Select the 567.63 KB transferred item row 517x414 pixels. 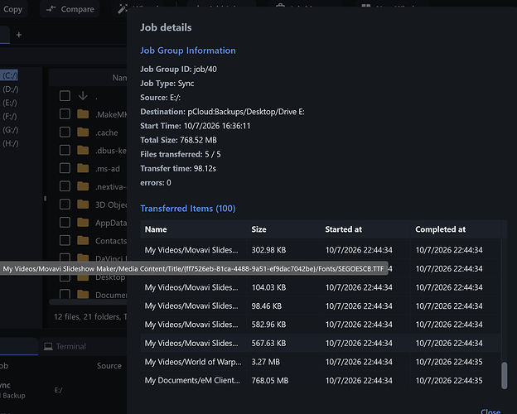[321, 343]
